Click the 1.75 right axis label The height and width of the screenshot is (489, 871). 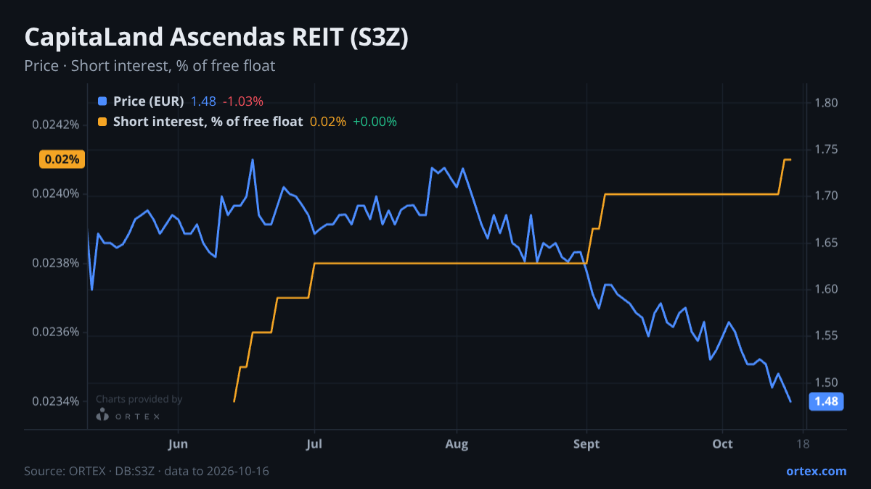(x=826, y=150)
